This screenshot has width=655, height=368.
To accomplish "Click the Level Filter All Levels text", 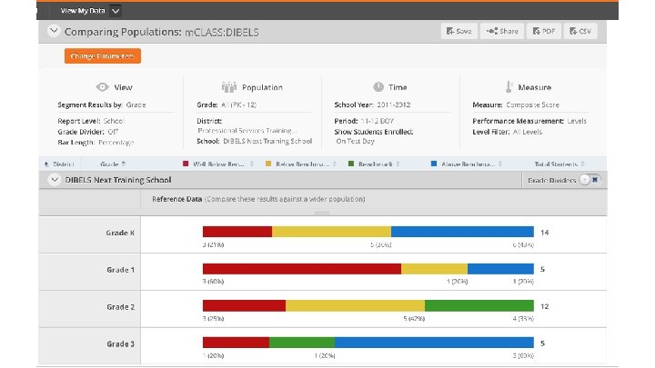I will click(x=507, y=132).
